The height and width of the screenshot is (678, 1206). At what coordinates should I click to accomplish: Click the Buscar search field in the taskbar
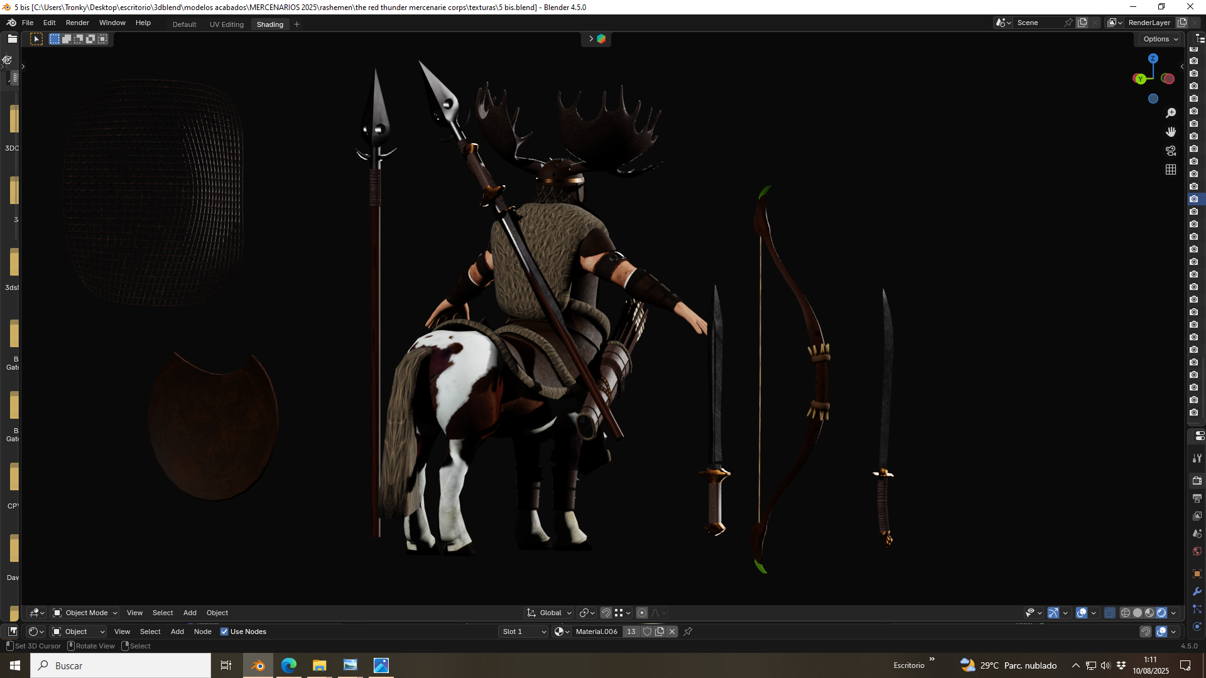[x=121, y=665]
